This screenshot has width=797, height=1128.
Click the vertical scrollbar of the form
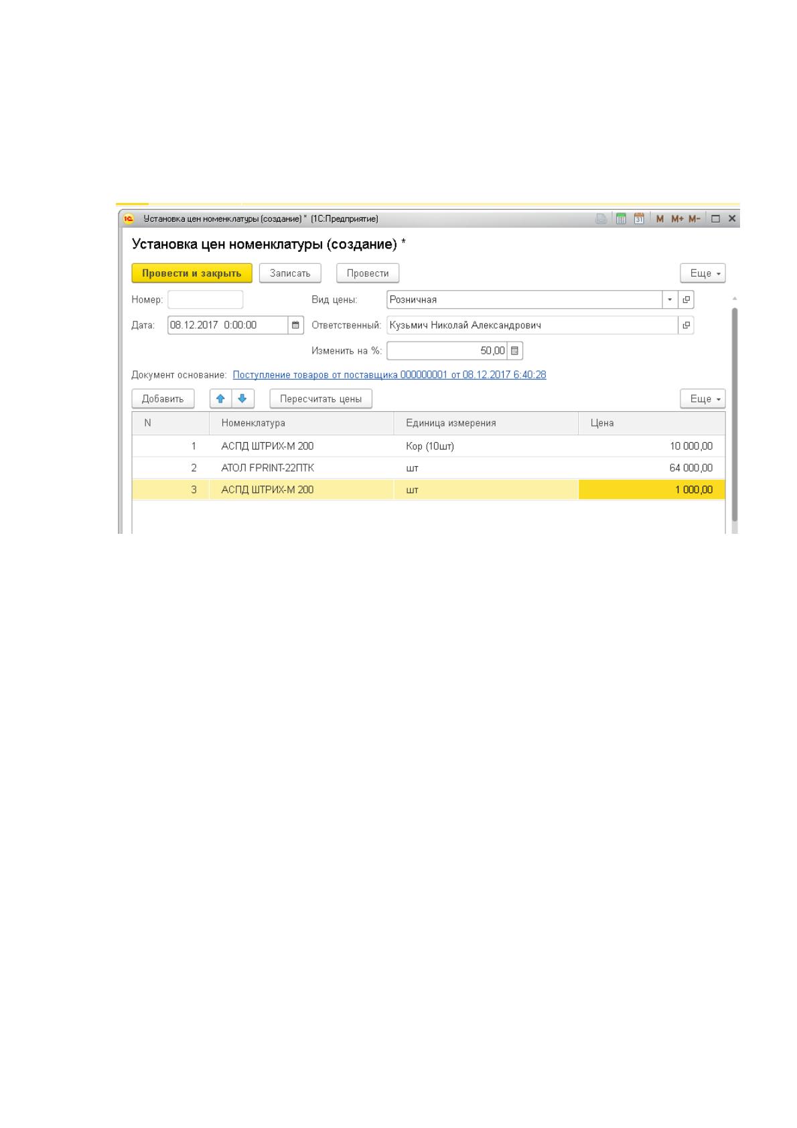pyautogui.click(x=734, y=415)
